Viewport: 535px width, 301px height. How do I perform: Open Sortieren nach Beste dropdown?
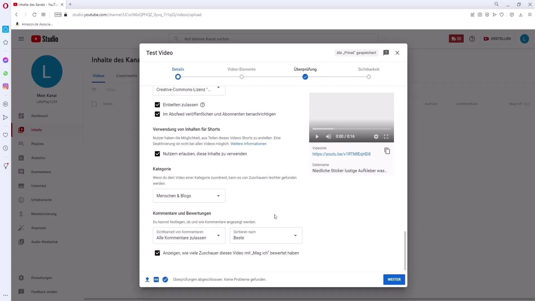266,236
